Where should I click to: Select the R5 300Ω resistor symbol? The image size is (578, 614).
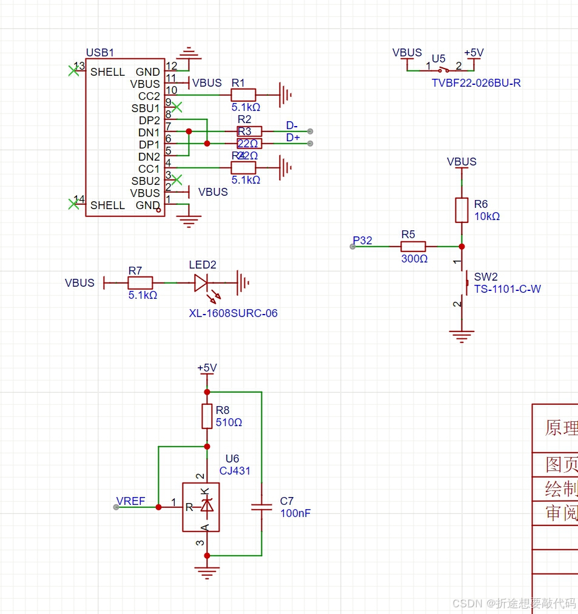click(413, 246)
